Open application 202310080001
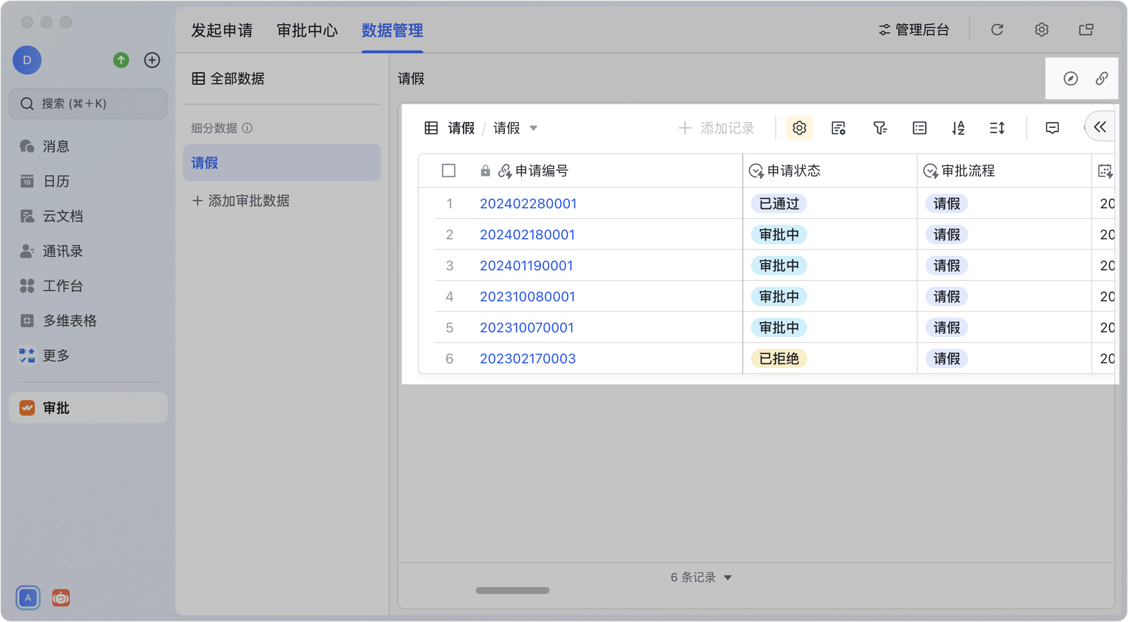The height and width of the screenshot is (622, 1128). (527, 296)
